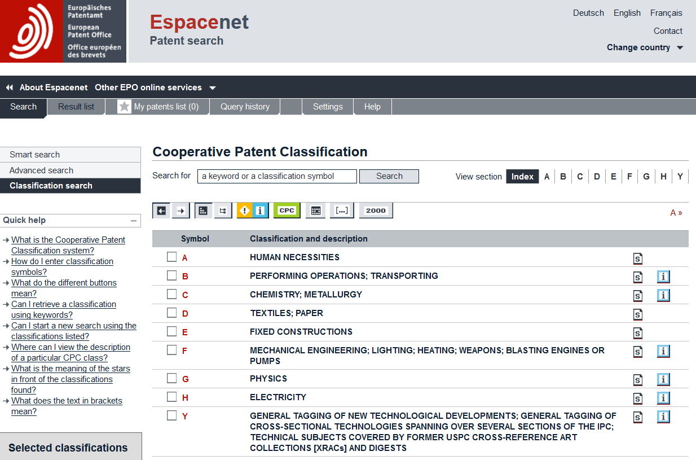Click the 2000 series toolbar icon
The width and height of the screenshot is (696, 460).
376,211
